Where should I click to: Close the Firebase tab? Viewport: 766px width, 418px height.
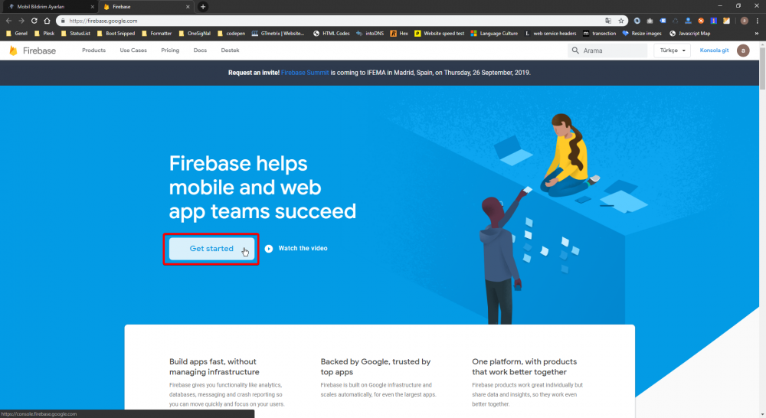click(188, 7)
